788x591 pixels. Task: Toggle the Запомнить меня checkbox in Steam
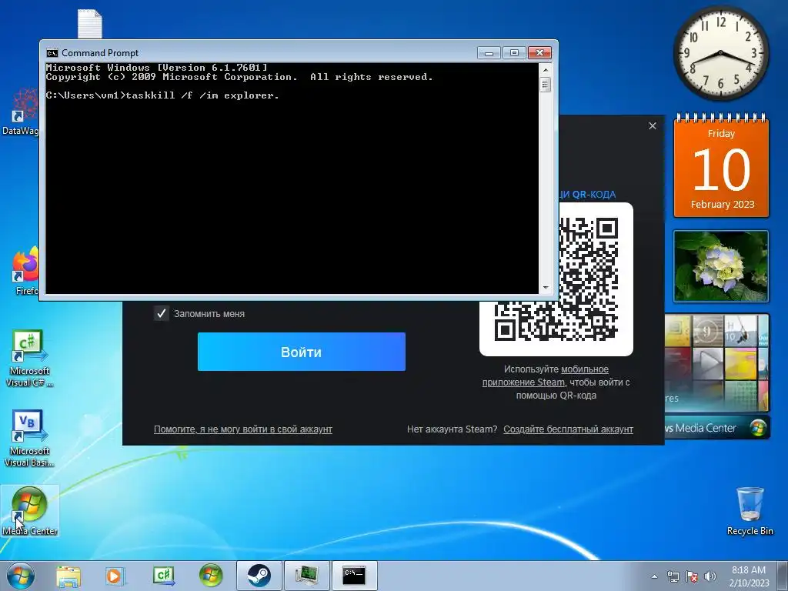162,314
